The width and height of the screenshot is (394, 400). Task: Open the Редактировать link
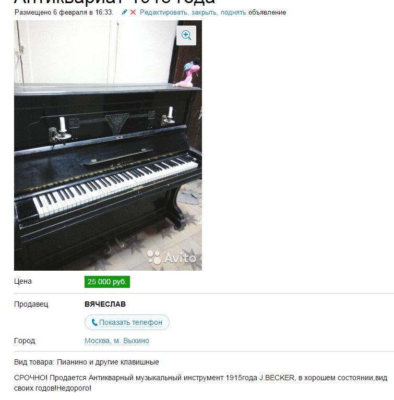tap(164, 12)
